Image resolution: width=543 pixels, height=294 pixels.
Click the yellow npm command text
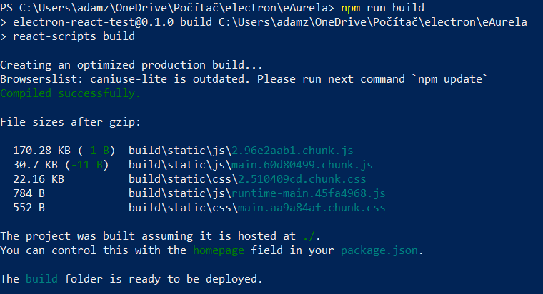[351, 8]
